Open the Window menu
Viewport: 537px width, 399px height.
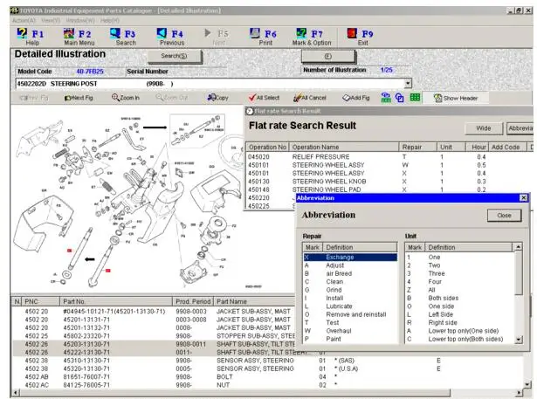[x=80, y=19]
